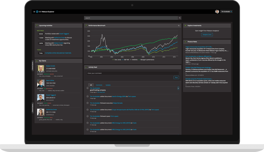This screenshot has height=152, width=264.
Task: Click the Analytics Zone button
Action: pyautogui.click(x=207, y=35)
